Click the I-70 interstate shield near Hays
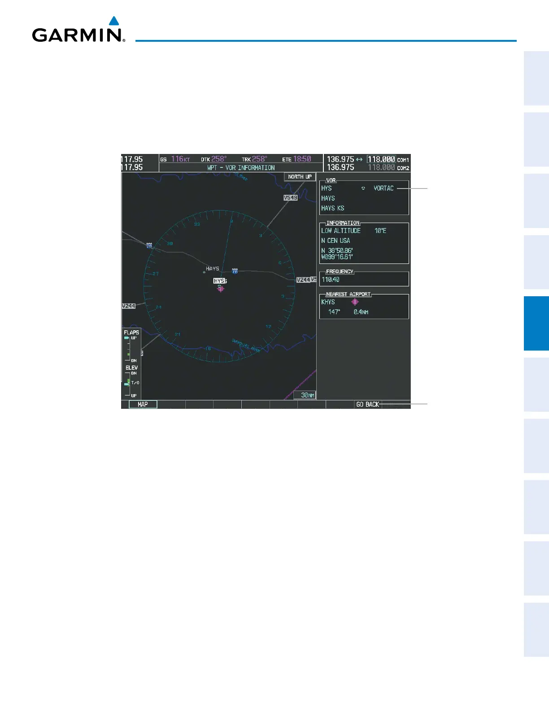 235,271
